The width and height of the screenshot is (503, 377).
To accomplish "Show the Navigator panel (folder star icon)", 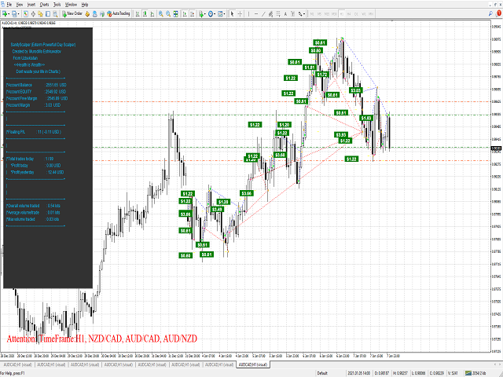I will click(40, 14).
